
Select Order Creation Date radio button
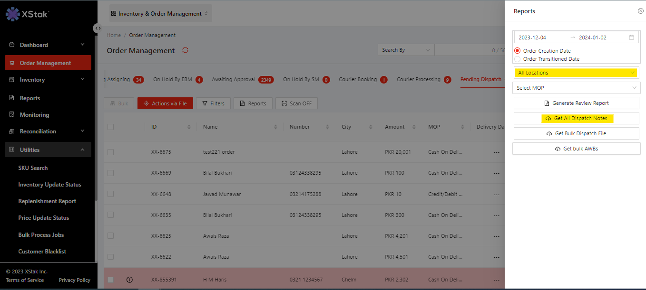click(x=517, y=51)
